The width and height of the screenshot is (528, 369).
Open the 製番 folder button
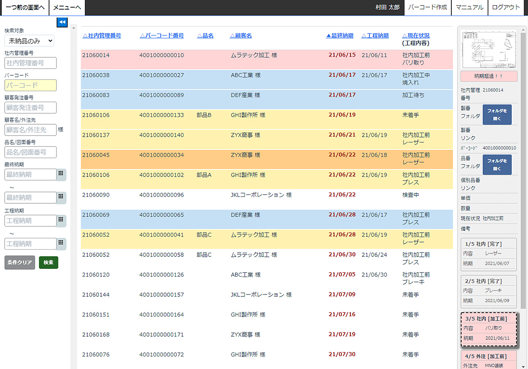[497, 114]
